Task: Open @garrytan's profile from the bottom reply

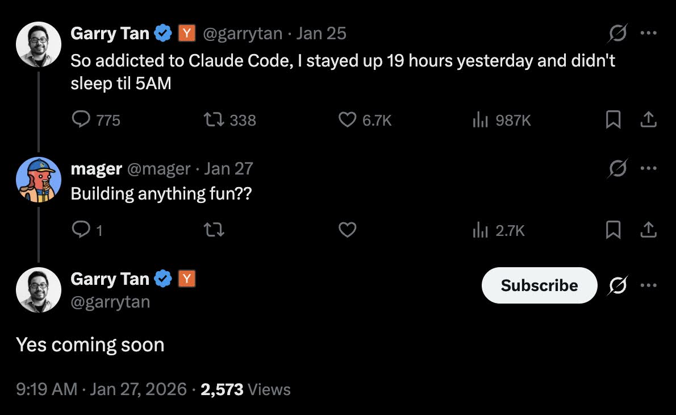Action: click(x=111, y=302)
